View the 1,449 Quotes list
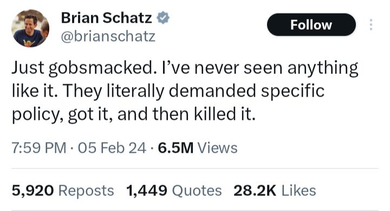The width and height of the screenshot is (390, 211). [174, 190]
